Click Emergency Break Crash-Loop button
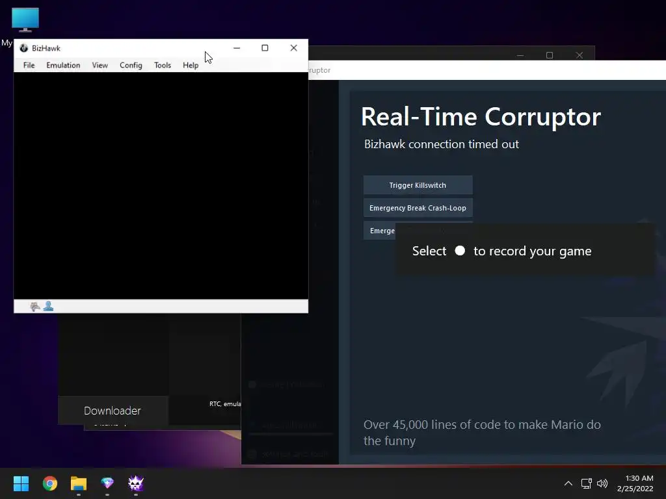The width and height of the screenshot is (666, 499). click(x=418, y=208)
